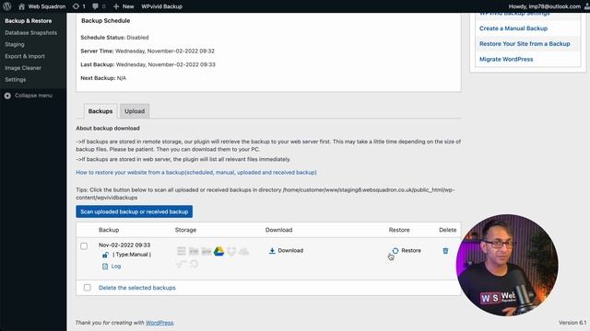The image size is (590, 331).
Task: Switch to the Upload tab
Action: (x=135, y=111)
